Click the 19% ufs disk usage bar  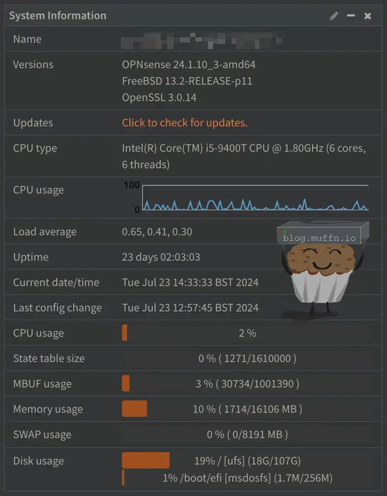coord(247,460)
